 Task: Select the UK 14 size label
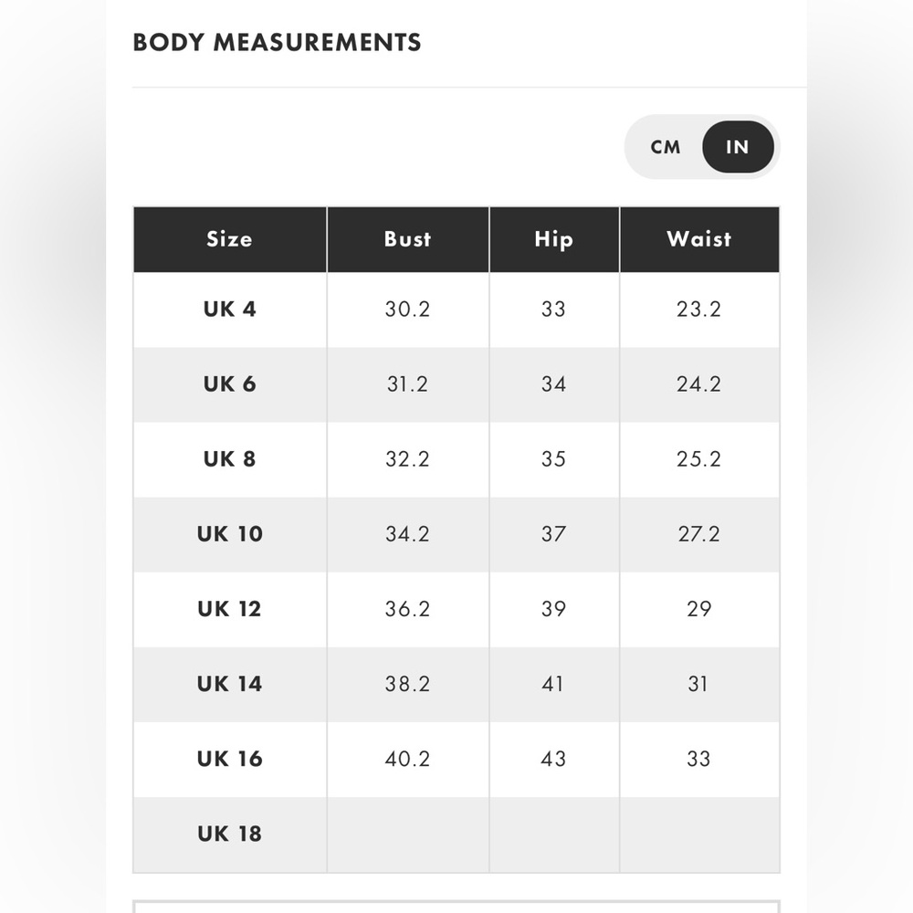point(229,684)
